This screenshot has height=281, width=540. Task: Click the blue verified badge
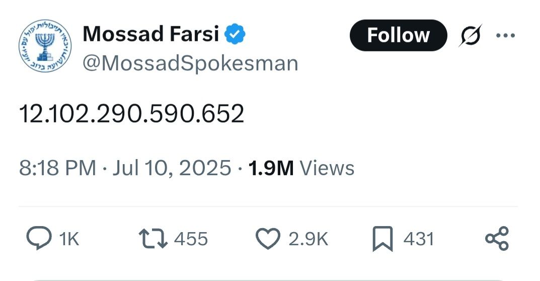click(x=235, y=34)
